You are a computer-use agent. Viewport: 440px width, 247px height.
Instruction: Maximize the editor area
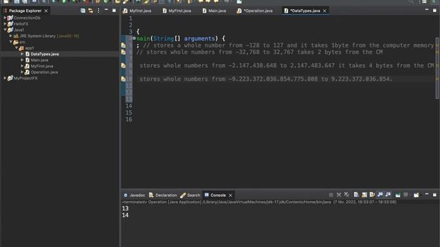[x=434, y=10]
